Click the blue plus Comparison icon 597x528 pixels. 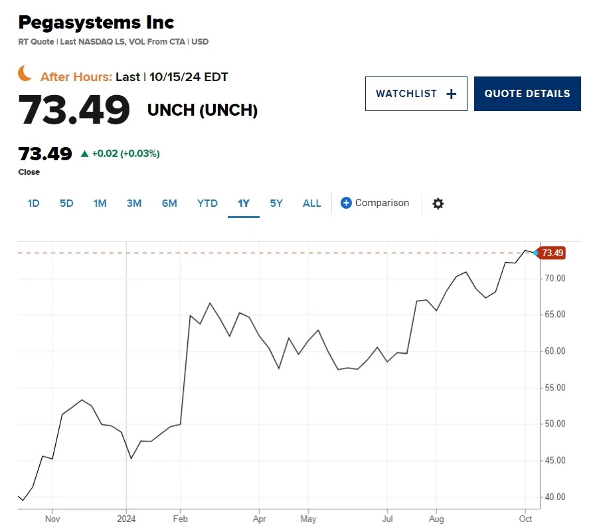[346, 203]
